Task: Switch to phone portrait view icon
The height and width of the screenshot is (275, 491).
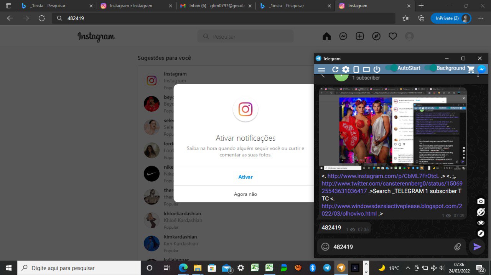Action: (356, 69)
